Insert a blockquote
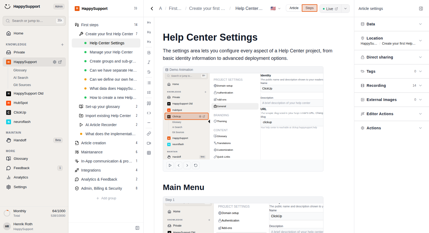429x233 pixels. point(149,103)
